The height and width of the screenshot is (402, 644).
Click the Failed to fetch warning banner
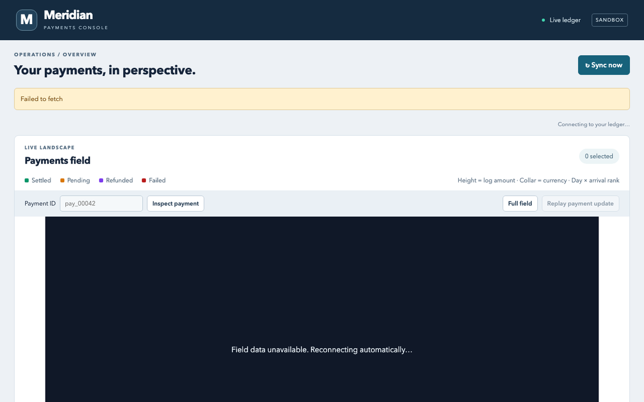click(322, 99)
